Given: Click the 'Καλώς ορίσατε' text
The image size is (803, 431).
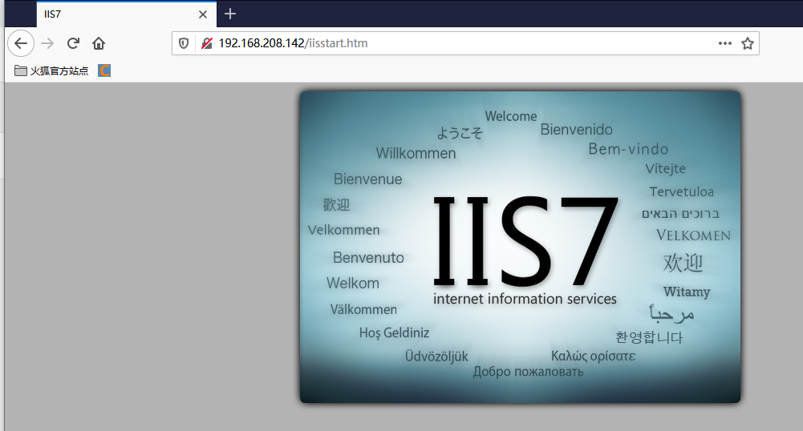Looking at the screenshot, I should tap(593, 356).
